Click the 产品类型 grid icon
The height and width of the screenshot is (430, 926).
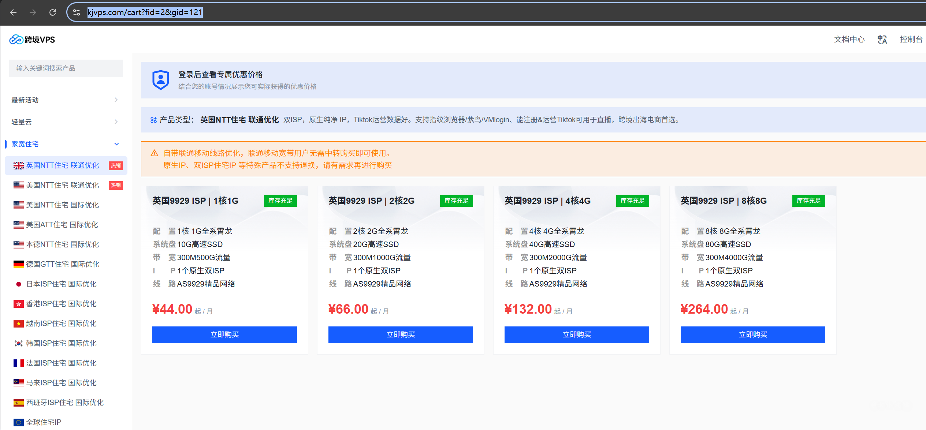[153, 120]
